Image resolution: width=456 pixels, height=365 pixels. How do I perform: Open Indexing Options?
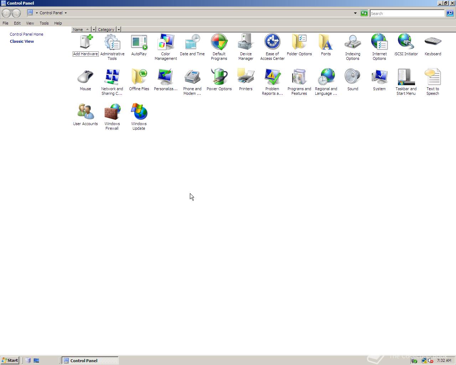353,47
